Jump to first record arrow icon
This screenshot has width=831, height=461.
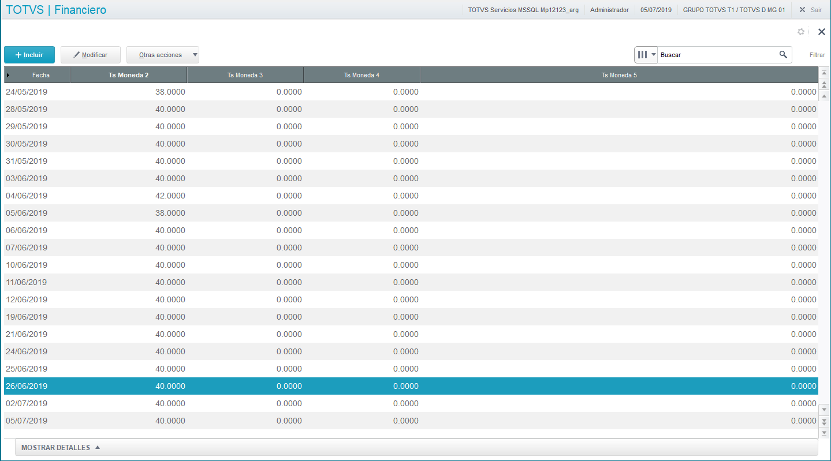click(824, 73)
